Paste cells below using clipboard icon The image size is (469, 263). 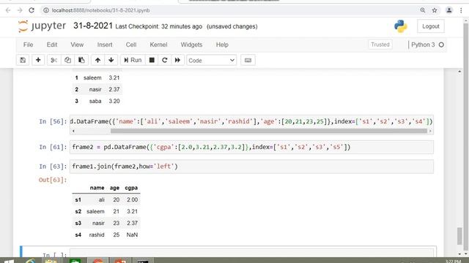click(x=81, y=60)
